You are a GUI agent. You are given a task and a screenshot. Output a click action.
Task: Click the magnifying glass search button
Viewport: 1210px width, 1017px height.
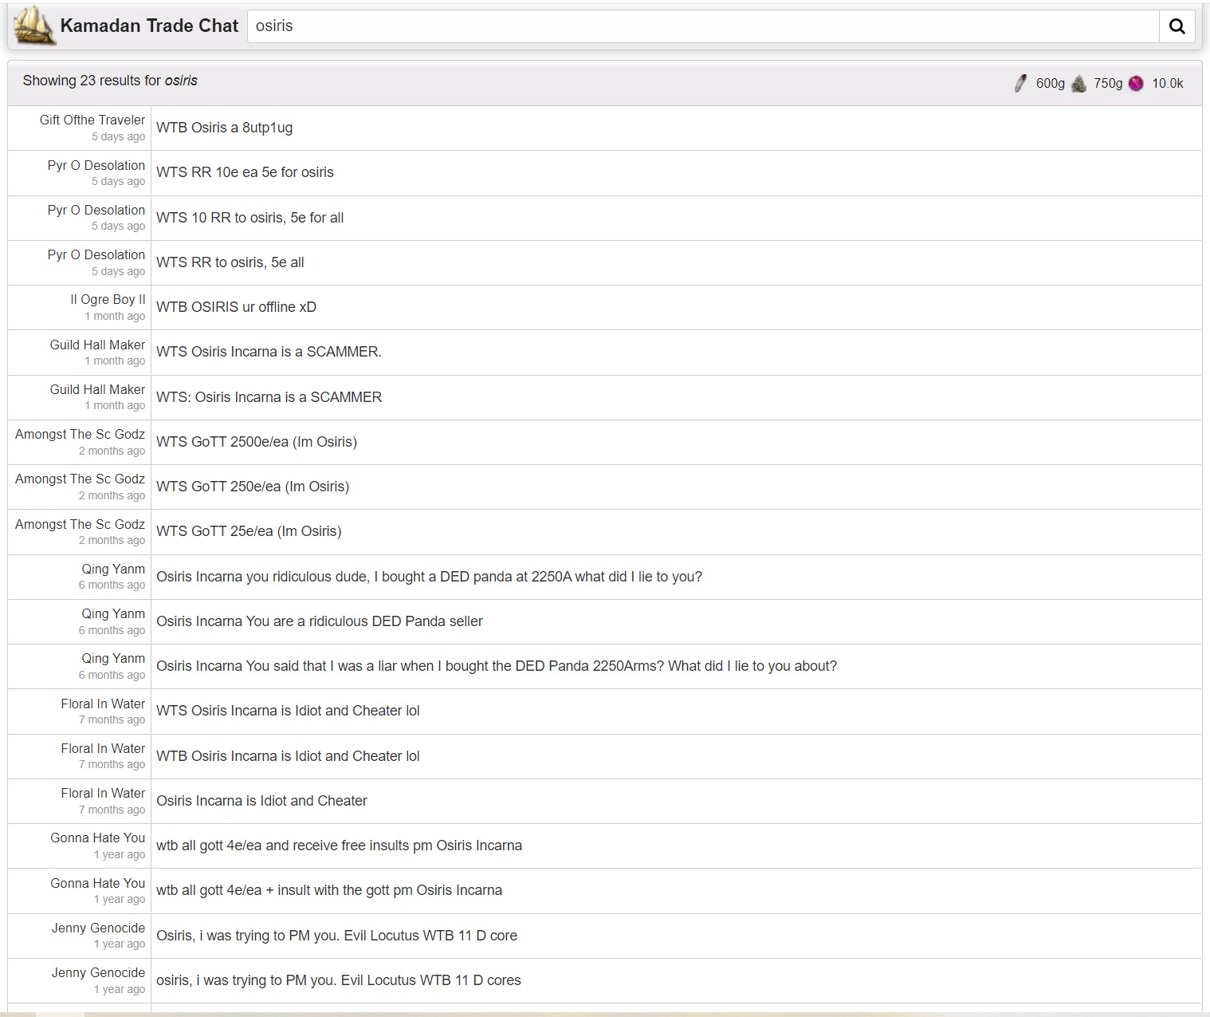pyautogui.click(x=1177, y=26)
